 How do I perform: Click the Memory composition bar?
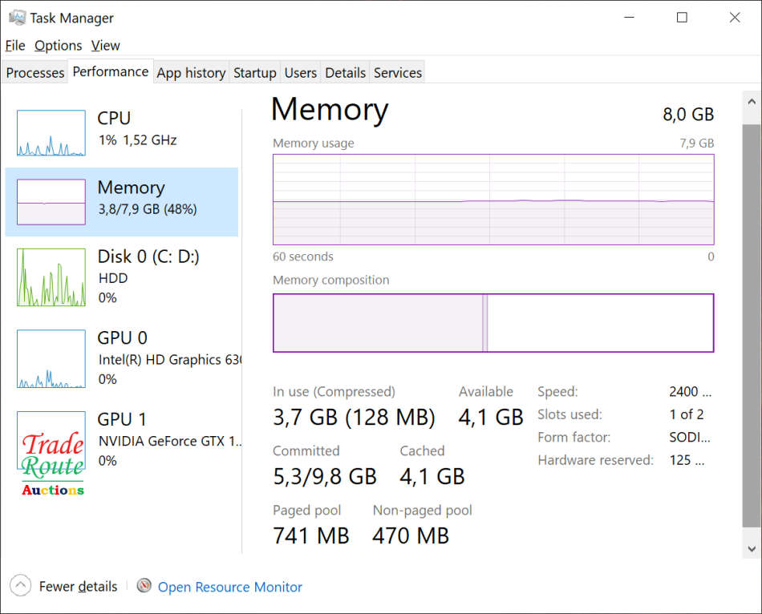click(492, 323)
